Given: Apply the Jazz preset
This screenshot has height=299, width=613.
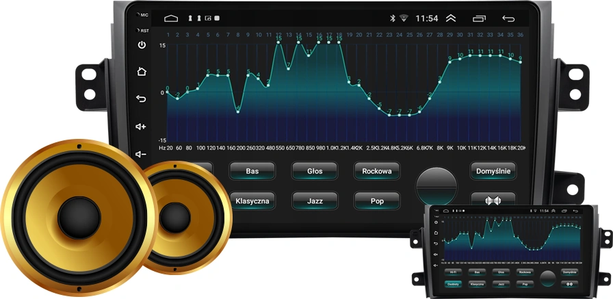Looking at the screenshot, I should click(315, 201).
